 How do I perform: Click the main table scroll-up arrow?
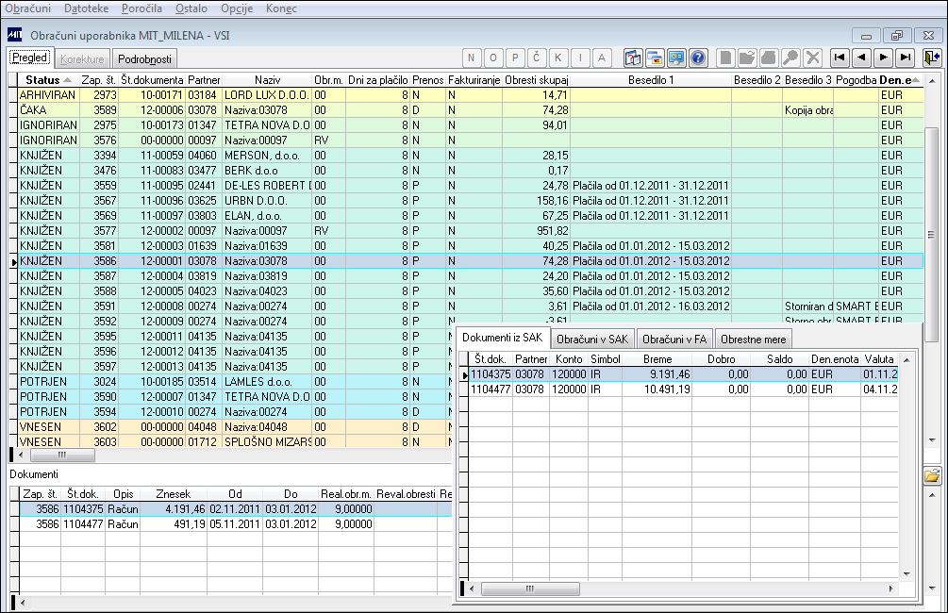(x=931, y=80)
